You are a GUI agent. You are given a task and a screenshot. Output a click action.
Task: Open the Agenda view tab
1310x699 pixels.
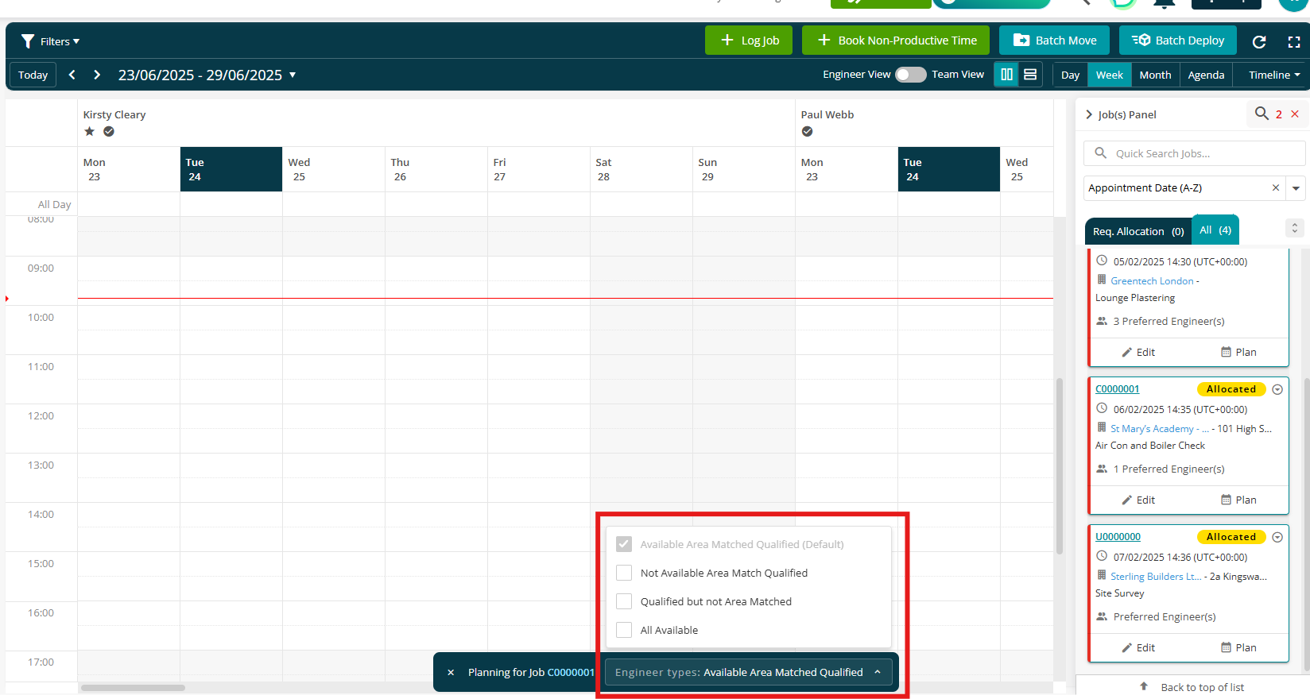coord(1206,75)
